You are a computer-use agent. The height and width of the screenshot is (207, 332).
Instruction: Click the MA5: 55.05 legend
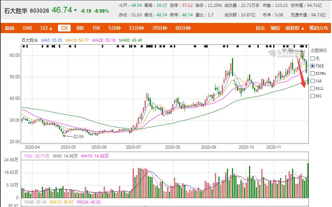[x=52, y=40]
